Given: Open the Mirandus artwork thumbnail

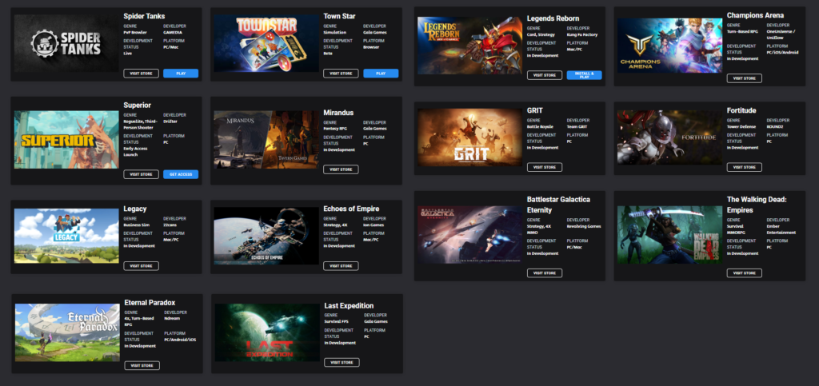Looking at the screenshot, I should click(x=266, y=139).
